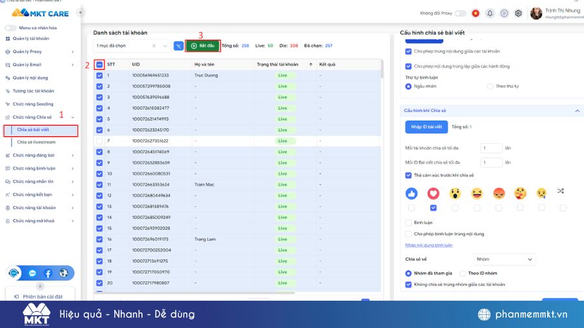Open the Facebook icon in sidebar bottom
This screenshot has height=328, width=584.
47,274
